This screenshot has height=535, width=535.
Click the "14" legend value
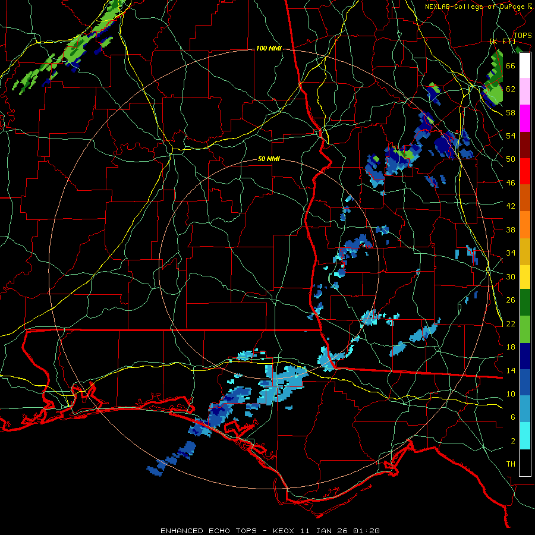tap(511, 370)
